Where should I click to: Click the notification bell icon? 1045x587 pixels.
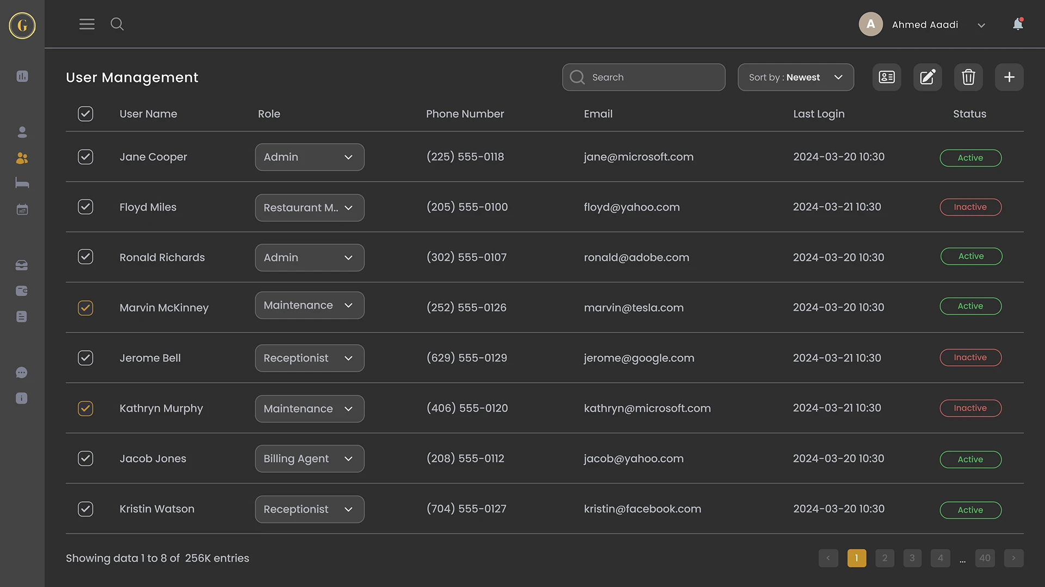point(1018,24)
